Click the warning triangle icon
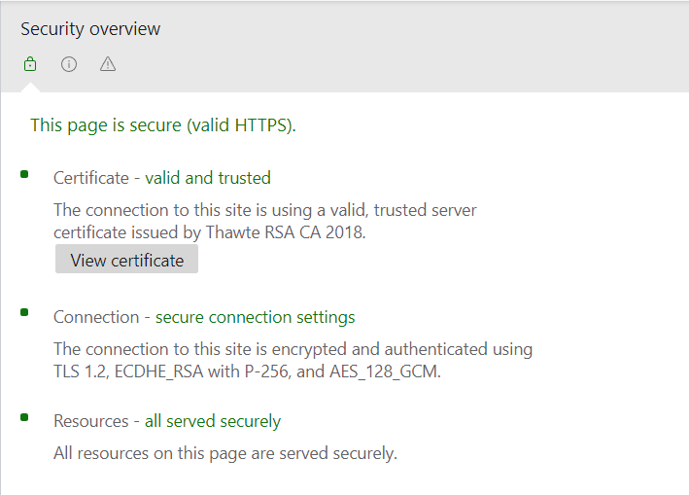The height and width of the screenshot is (495, 689). point(108,65)
